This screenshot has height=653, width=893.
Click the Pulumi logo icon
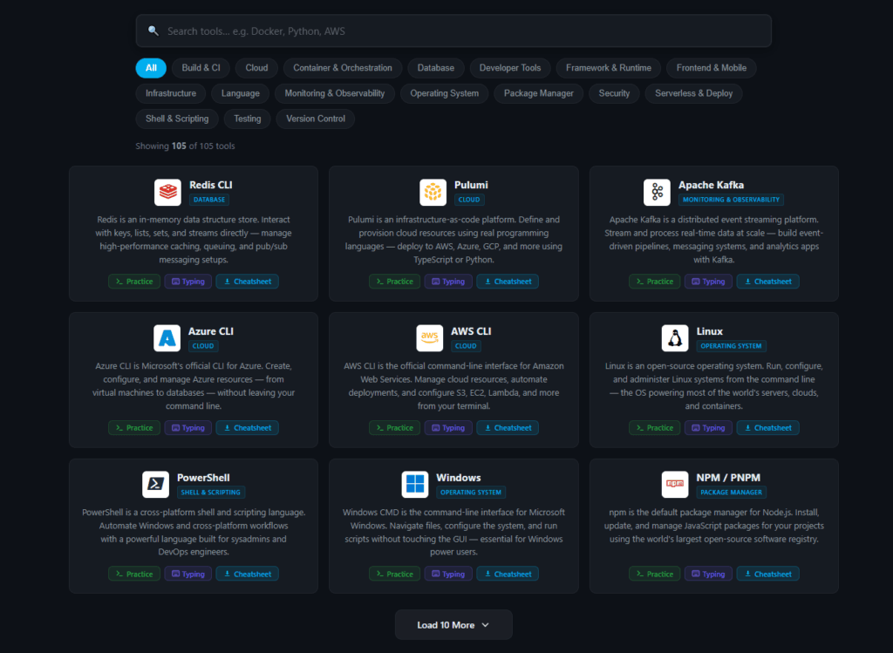[x=433, y=192]
